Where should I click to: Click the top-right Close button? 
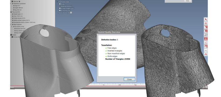point(188,1)
